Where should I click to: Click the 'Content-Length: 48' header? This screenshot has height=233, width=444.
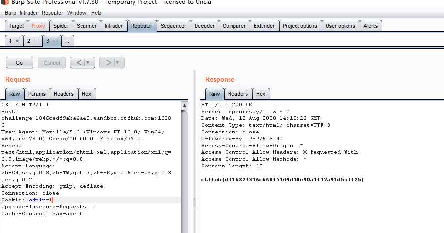click(x=232, y=166)
